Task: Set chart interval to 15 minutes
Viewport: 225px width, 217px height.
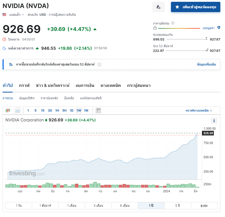Action: point(43,111)
